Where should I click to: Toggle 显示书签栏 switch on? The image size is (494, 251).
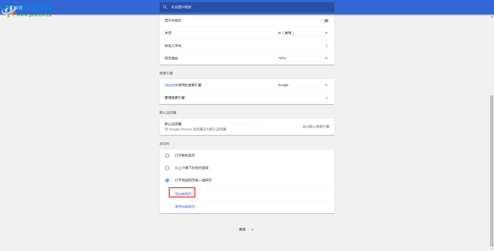click(325, 20)
